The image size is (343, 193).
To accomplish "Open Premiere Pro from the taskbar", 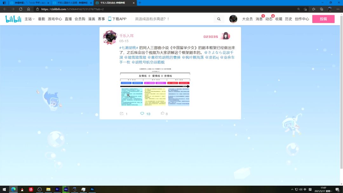I will 57,190.
